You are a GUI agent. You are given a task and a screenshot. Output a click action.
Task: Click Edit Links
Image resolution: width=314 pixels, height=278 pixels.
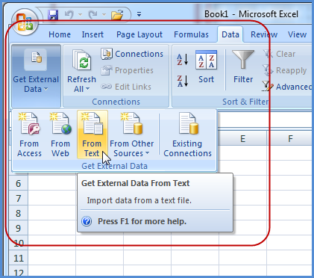[x=126, y=87]
